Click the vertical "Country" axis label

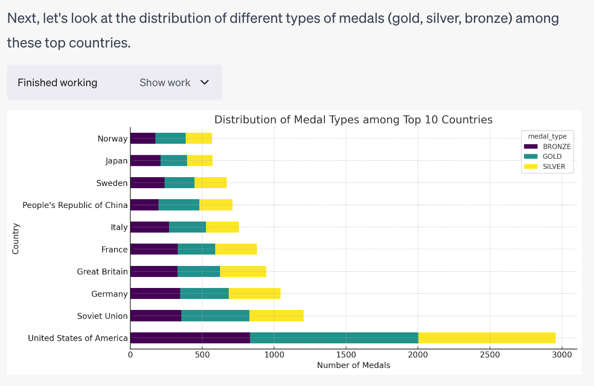click(16, 238)
